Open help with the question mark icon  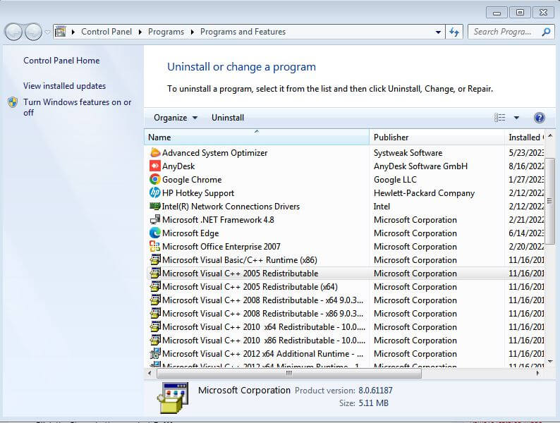(540, 118)
